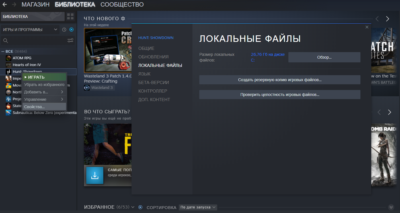400x213 pixels.
Task: Switch library to grid view icon
Action: pos(70,17)
